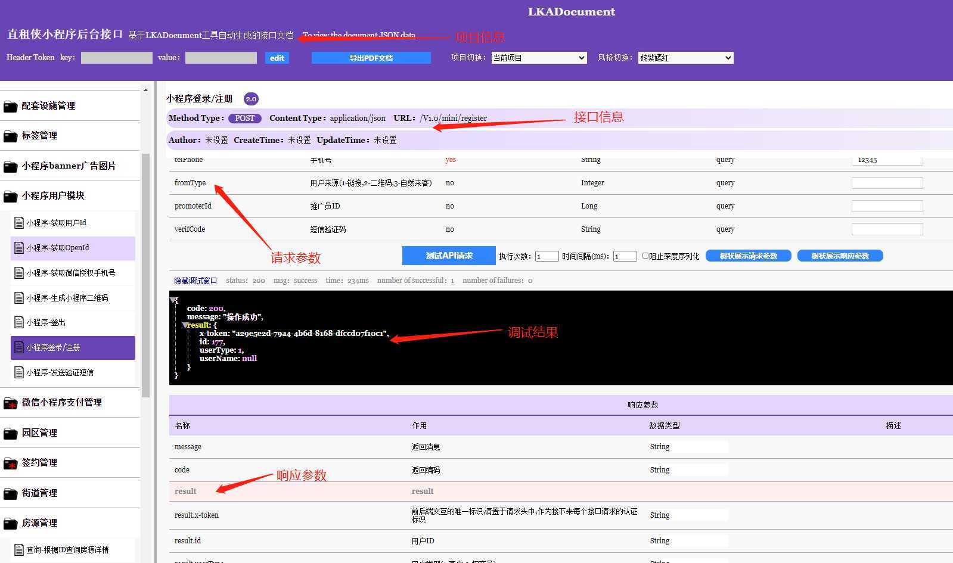Click document icon of 小程序登录/注册
This screenshot has width=953, height=563.
click(x=19, y=347)
